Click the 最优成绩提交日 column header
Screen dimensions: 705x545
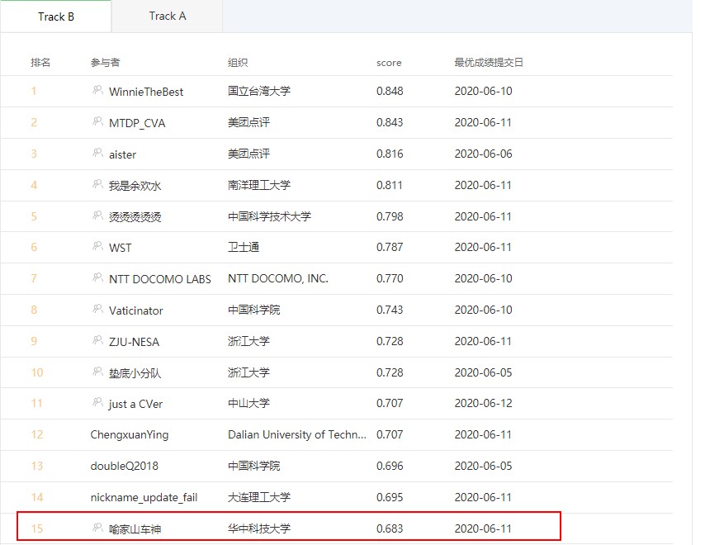tap(489, 63)
